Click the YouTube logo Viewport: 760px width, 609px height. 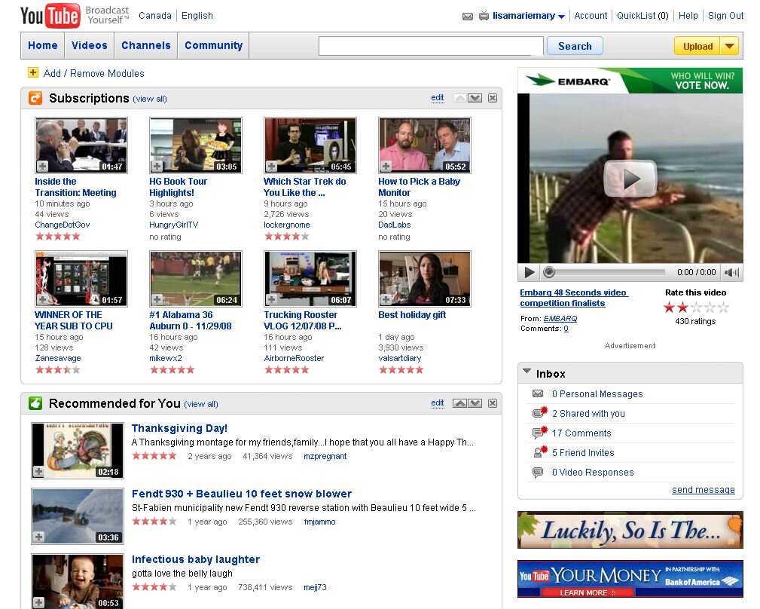point(50,15)
